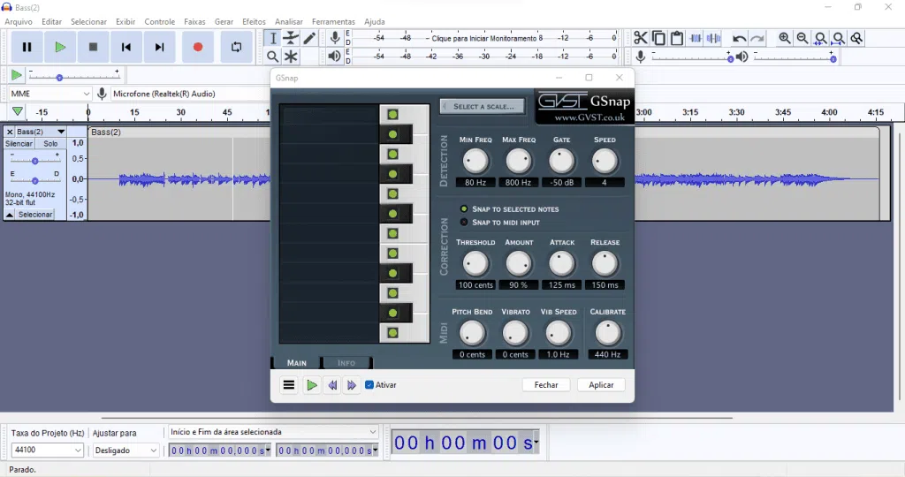The image size is (905, 477).
Task: Click the Aplicar button
Action: tap(601, 385)
